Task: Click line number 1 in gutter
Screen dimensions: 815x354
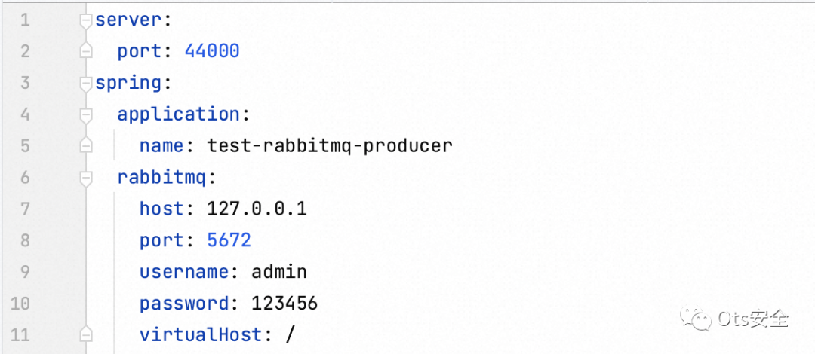Action: tap(25, 20)
